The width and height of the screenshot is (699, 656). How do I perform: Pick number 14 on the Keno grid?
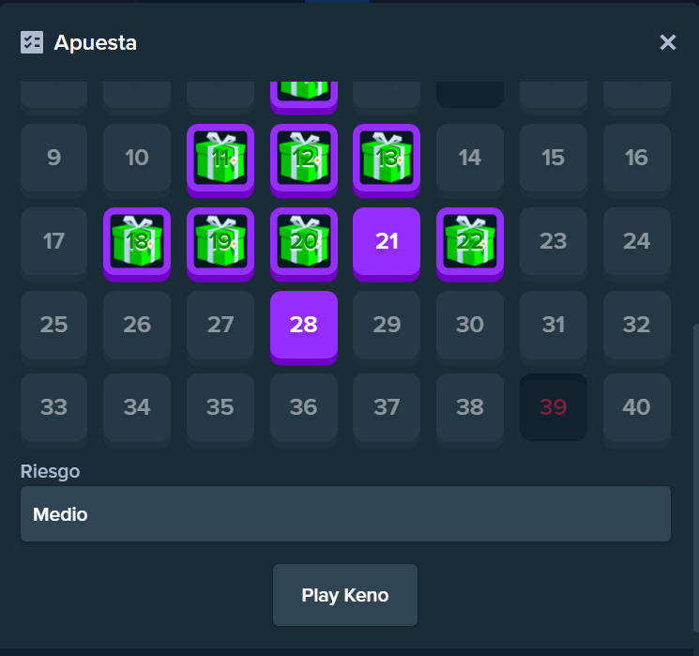pyautogui.click(x=470, y=159)
